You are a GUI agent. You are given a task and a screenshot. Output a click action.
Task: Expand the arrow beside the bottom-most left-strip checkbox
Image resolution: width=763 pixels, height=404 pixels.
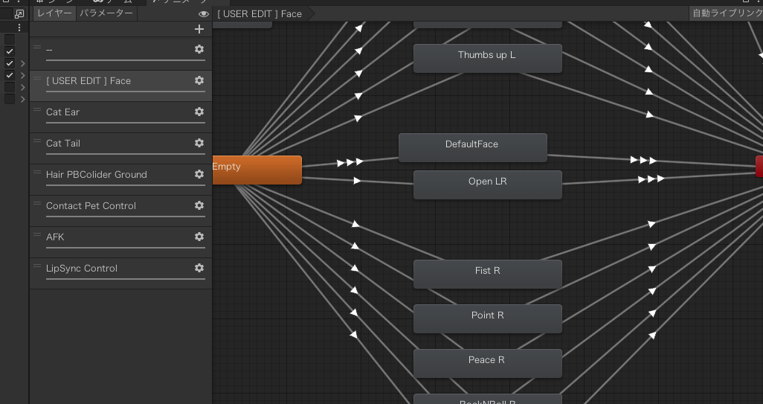coord(22,99)
